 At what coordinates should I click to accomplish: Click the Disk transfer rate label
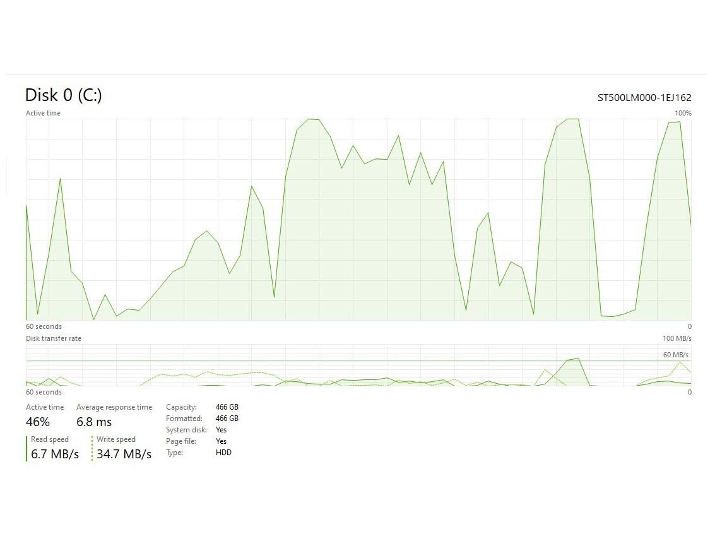point(54,338)
